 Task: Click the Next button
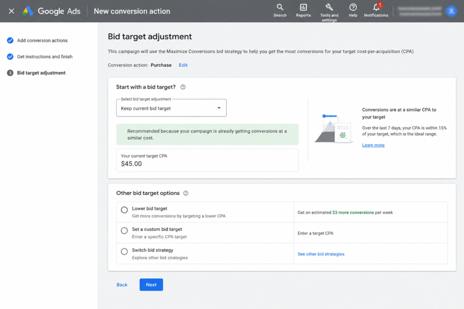coord(151,285)
